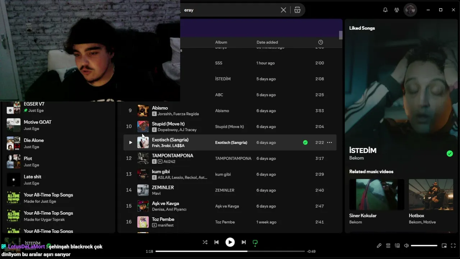The height and width of the screenshot is (259, 460).
Task: Play the Exotisch (Sangria) row with its play icon
Action: tap(130, 142)
